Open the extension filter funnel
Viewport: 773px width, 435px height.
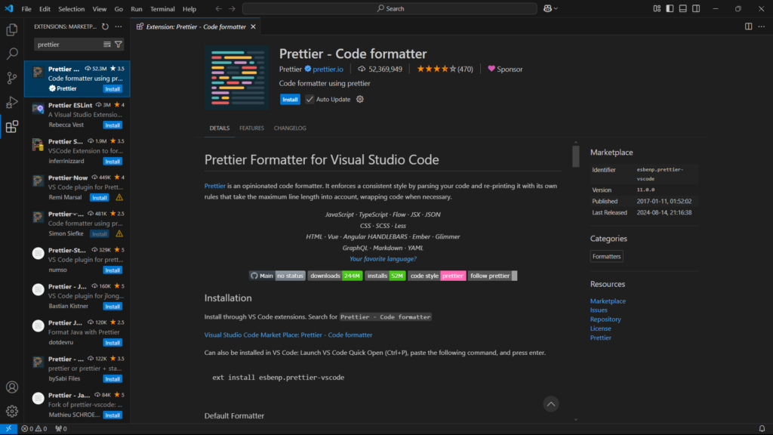point(119,45)
